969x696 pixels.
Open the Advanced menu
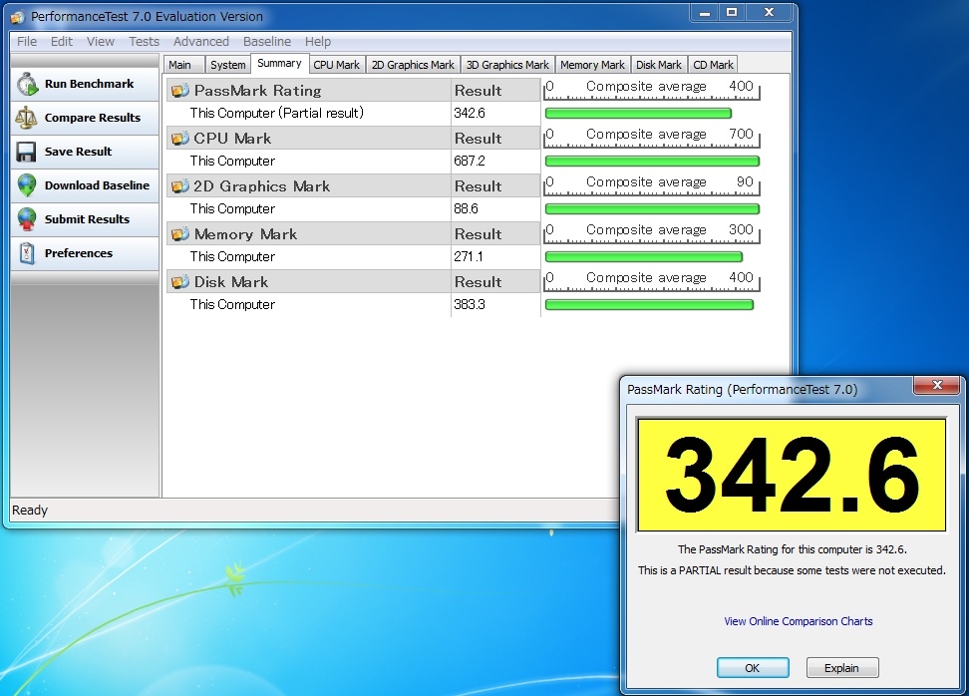201,42
